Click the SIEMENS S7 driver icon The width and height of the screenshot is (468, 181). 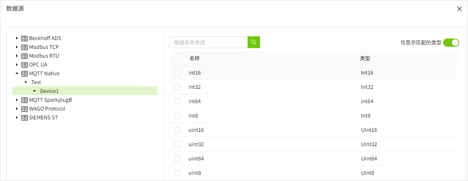pos(25,118)
